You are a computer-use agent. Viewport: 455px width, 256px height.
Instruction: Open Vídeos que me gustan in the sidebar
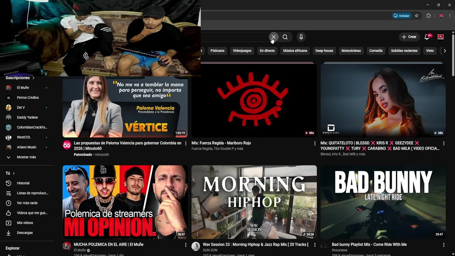(27, 213)
